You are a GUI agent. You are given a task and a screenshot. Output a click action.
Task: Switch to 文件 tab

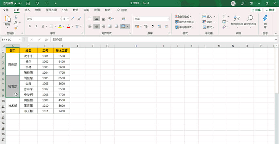coord(6,10)
